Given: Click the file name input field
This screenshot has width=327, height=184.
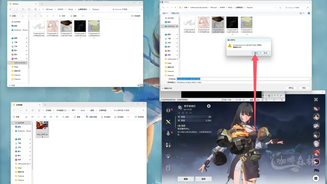Looking at the screenshot, I should [x=243, y=79].
